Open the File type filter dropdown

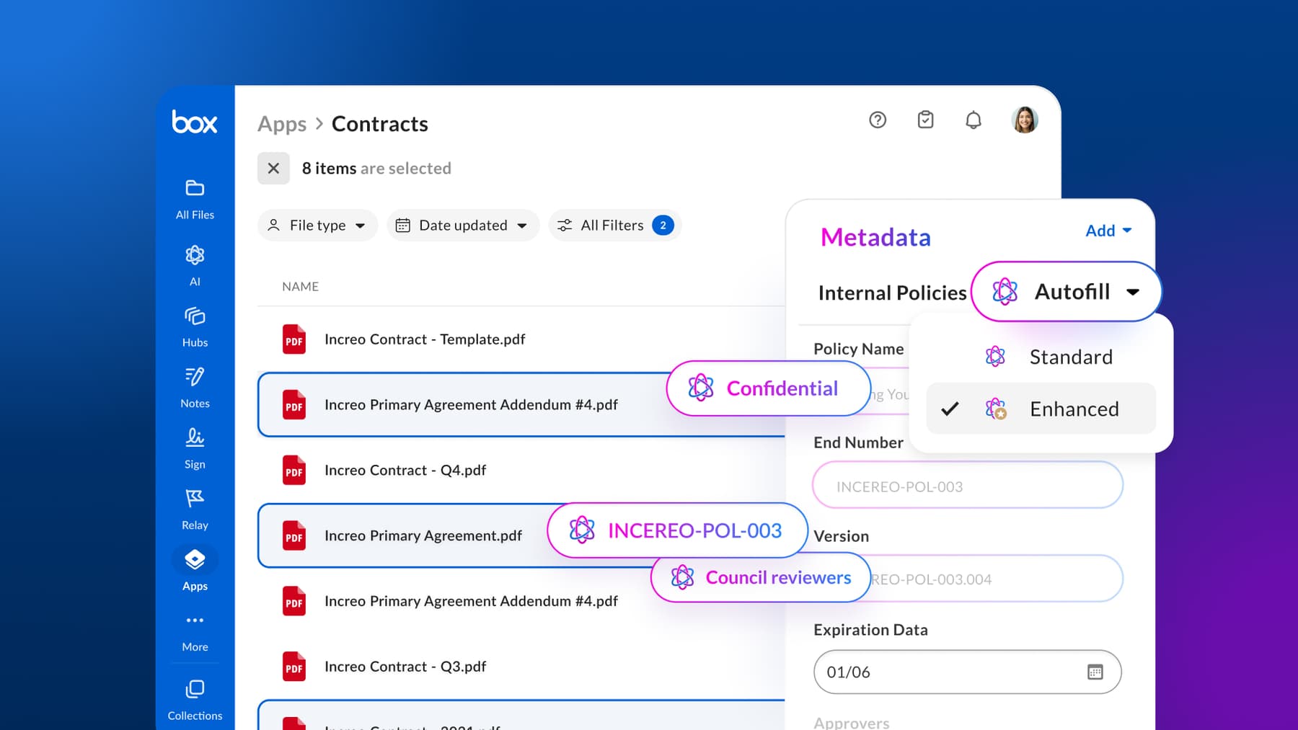click(317, 225)
